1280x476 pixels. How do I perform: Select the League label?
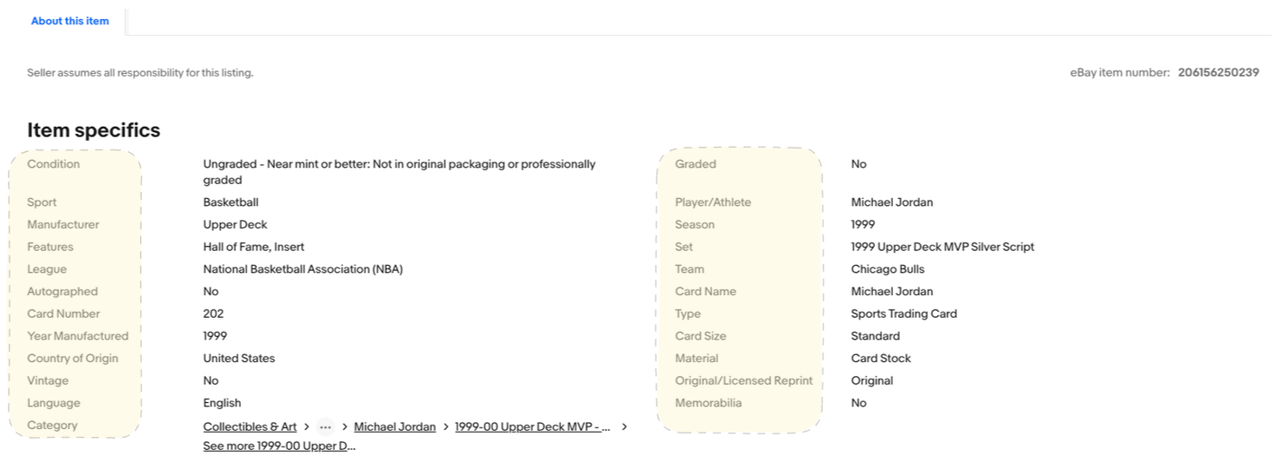click(x=47, y=269)
